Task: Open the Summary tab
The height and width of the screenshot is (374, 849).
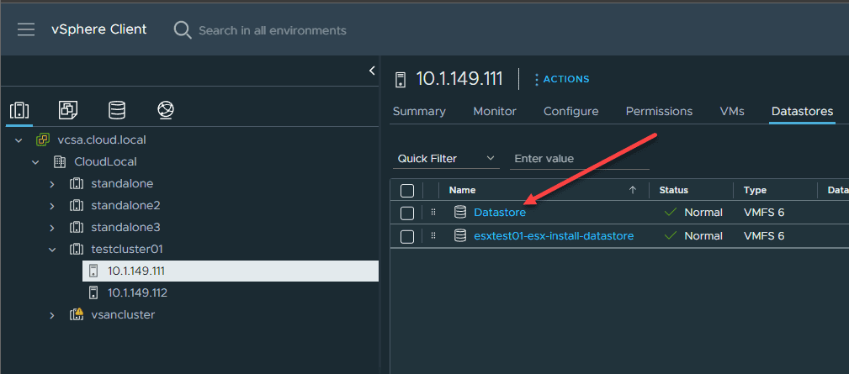Action: tap(419, 111)
